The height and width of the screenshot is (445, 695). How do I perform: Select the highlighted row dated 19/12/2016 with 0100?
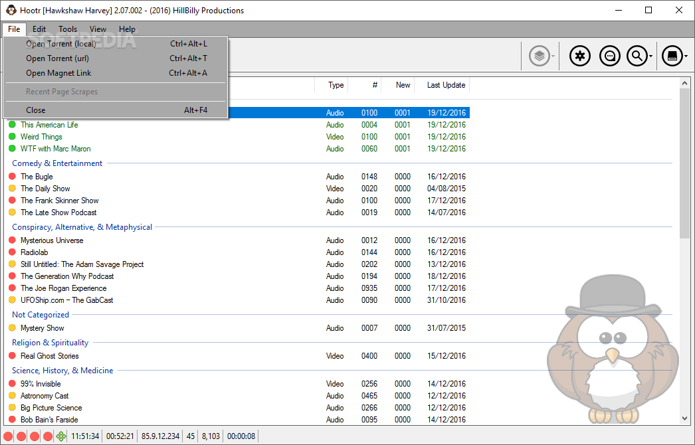(x=349, y=113)
